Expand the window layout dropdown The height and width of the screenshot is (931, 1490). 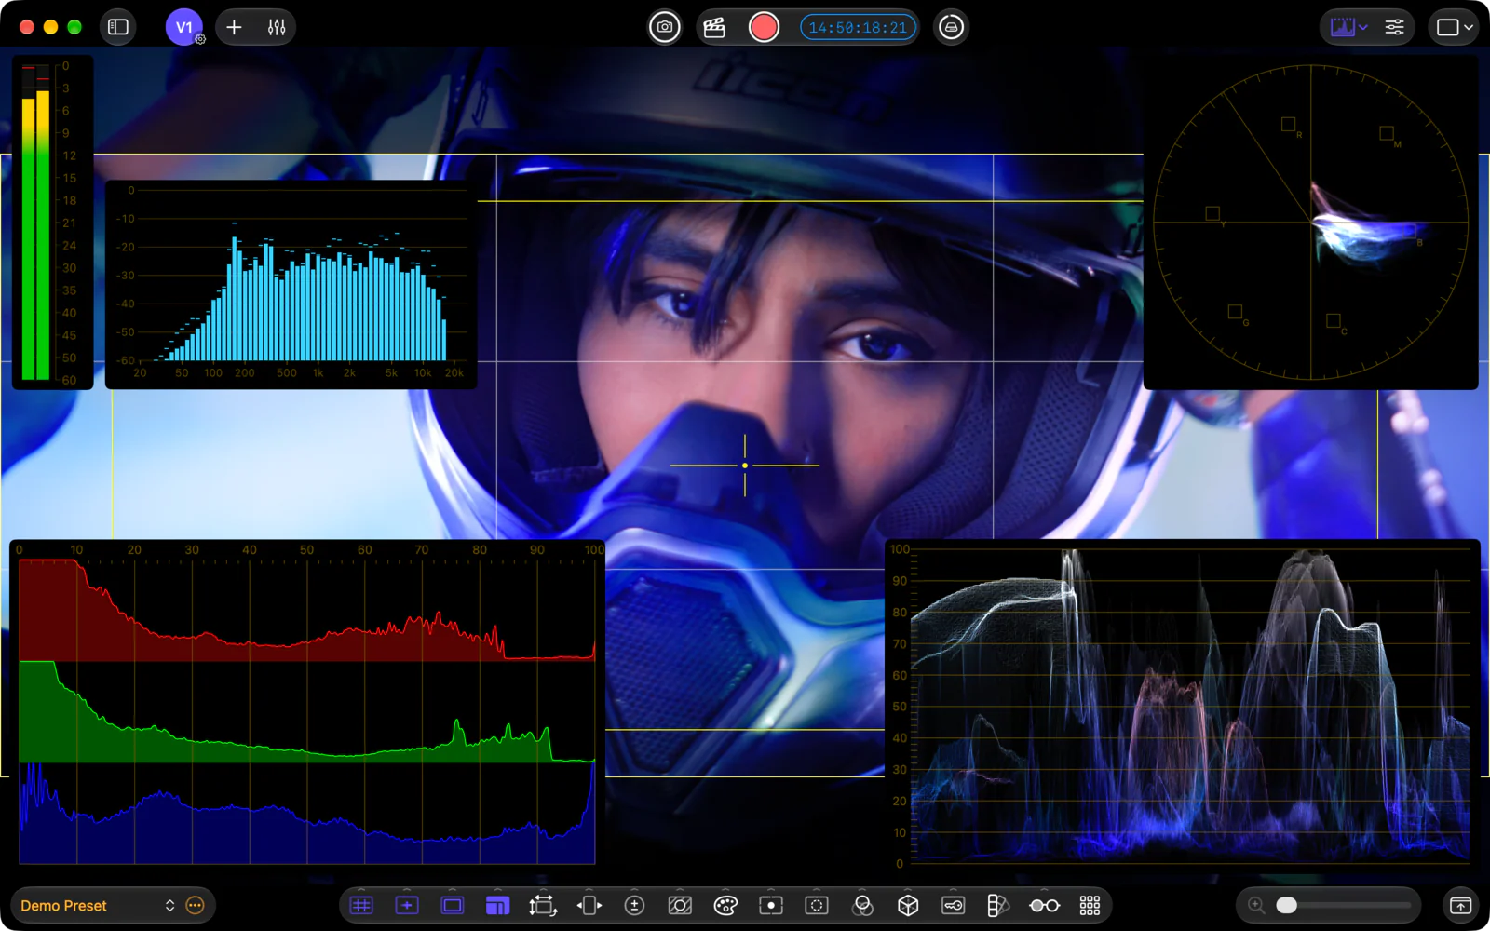click(x=1454, y=27)
